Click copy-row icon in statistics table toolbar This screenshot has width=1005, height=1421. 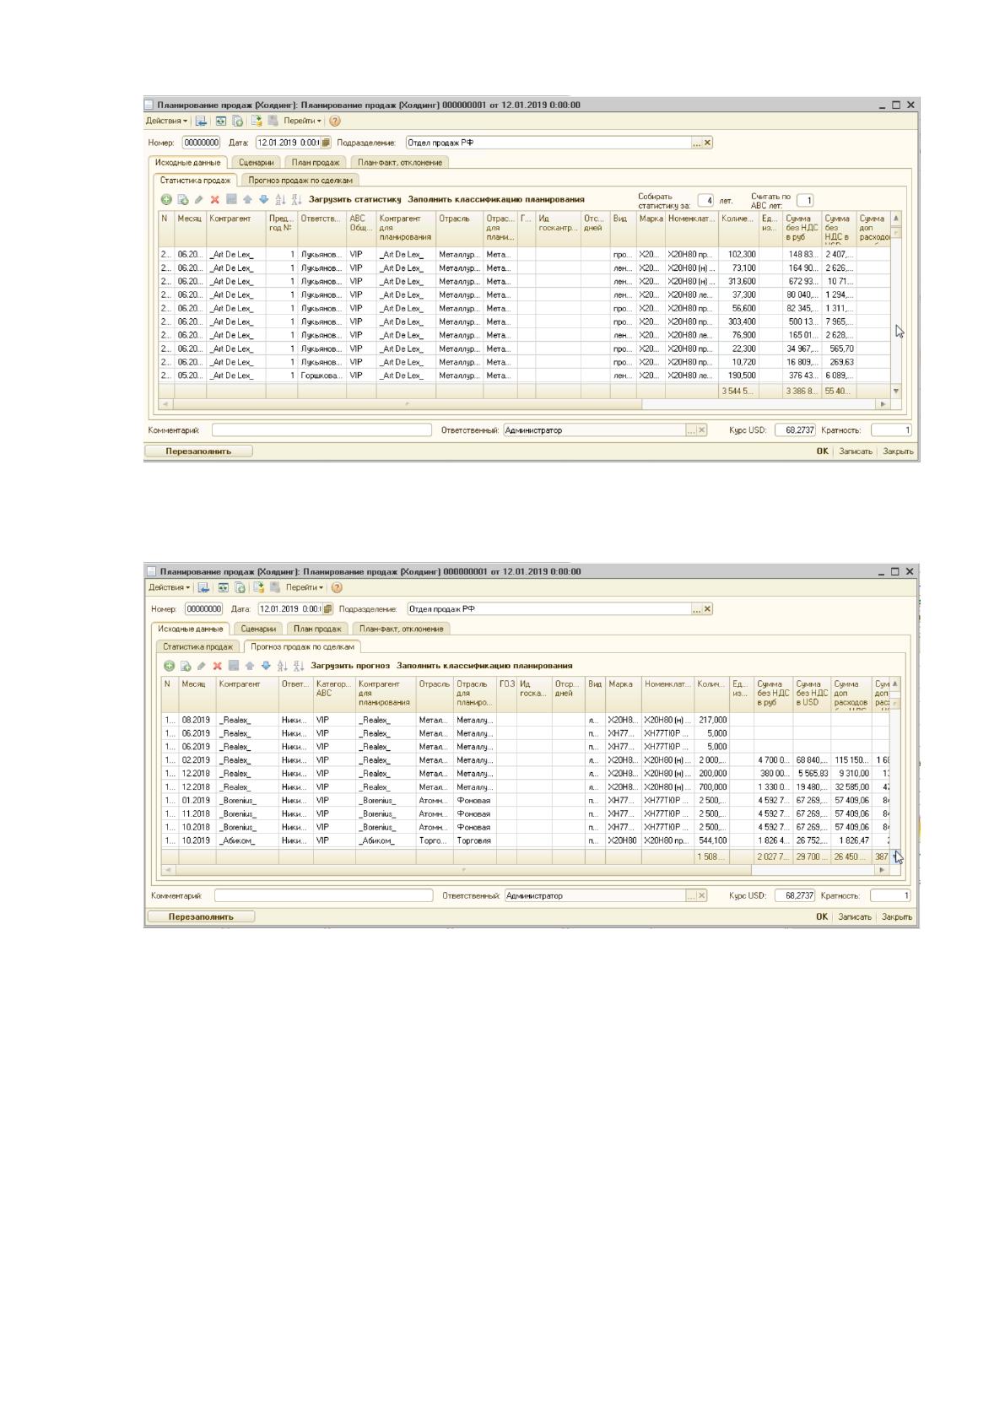tap(183, 200)
